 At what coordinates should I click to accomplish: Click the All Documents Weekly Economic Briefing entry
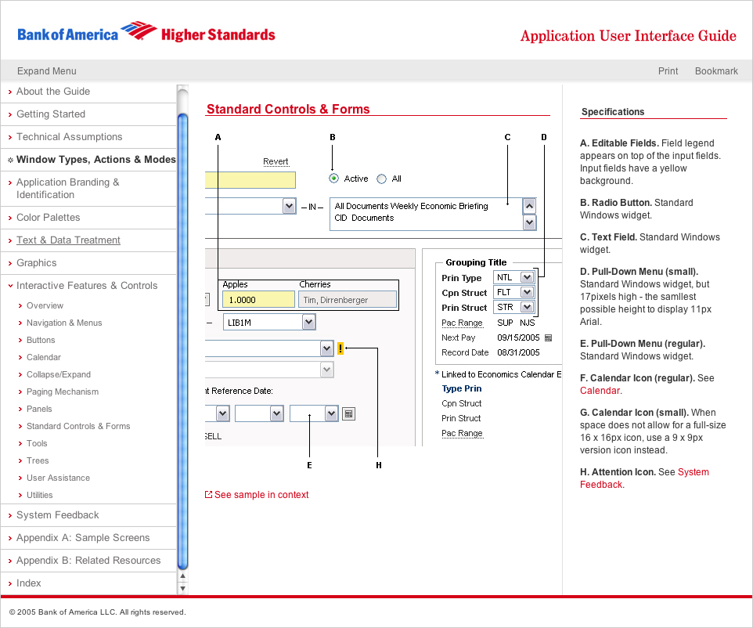(411, 206)
